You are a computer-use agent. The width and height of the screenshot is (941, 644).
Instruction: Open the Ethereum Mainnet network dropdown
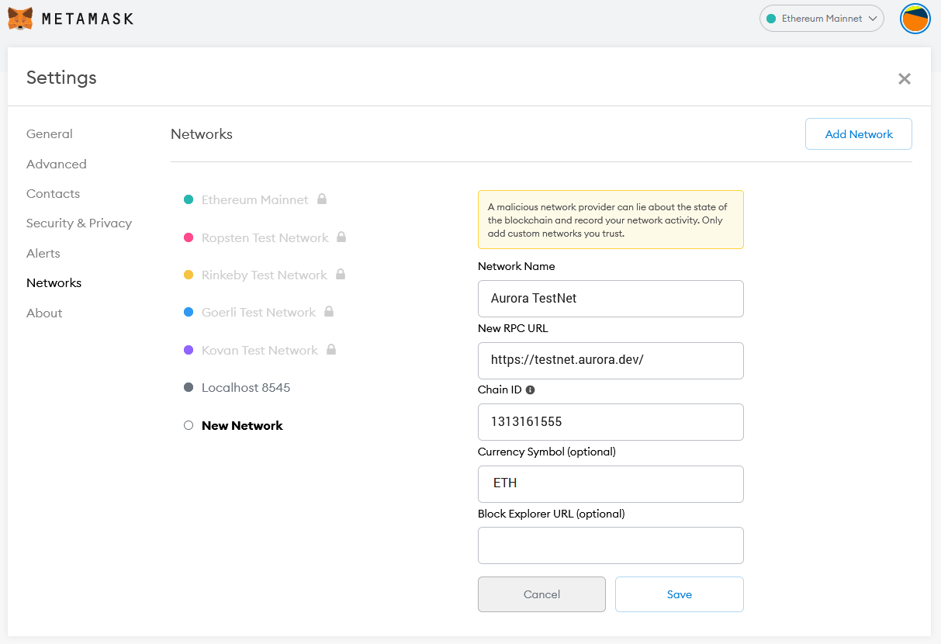point(822,19)
